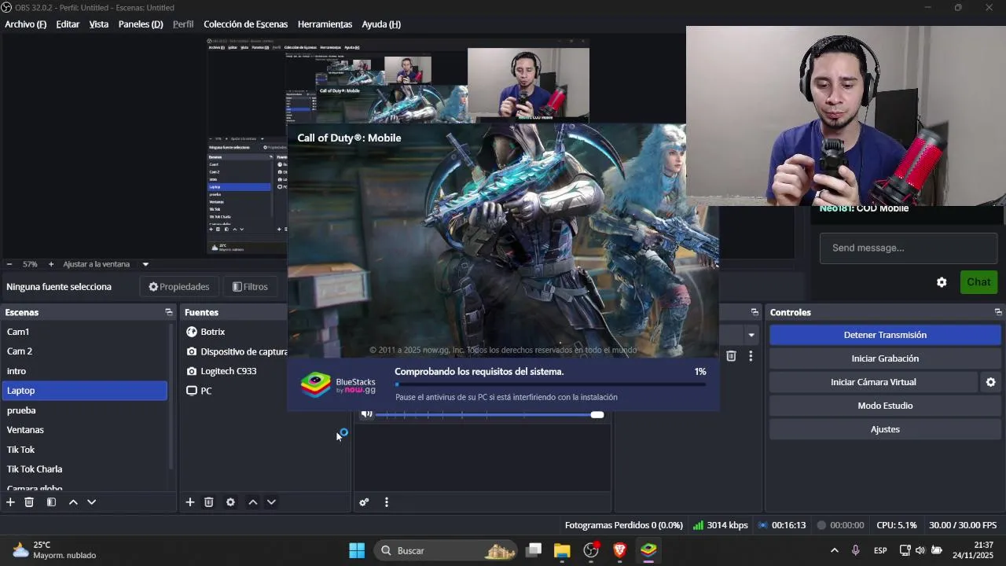Click Send message chat input field
Screen dimensions: 1006x566
click(909, 248)
